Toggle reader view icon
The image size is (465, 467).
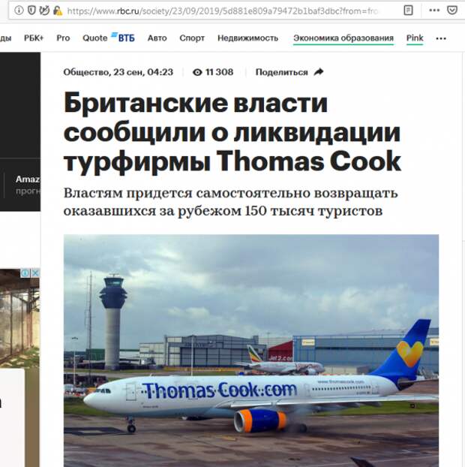408,11
